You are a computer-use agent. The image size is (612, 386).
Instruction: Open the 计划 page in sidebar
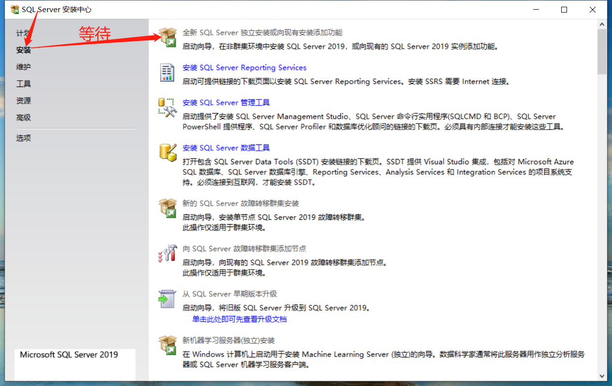(x=22, y=33)
